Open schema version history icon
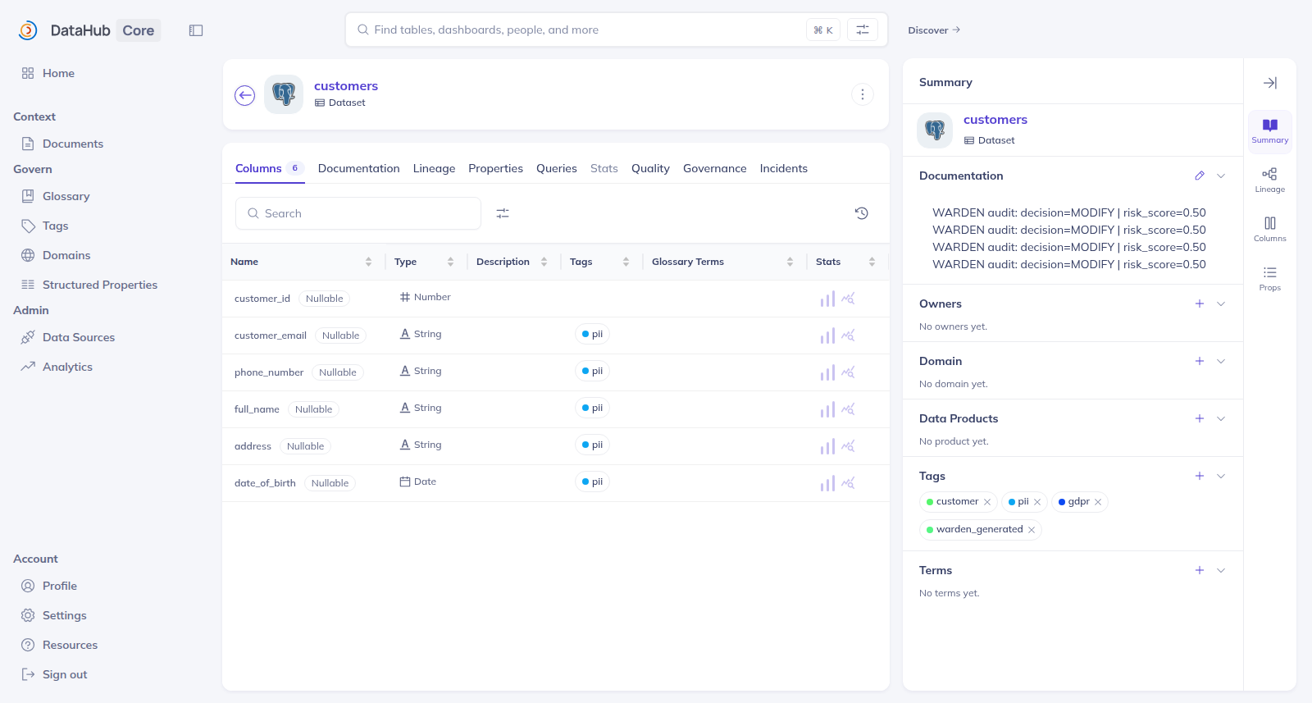 coord(861,213)
